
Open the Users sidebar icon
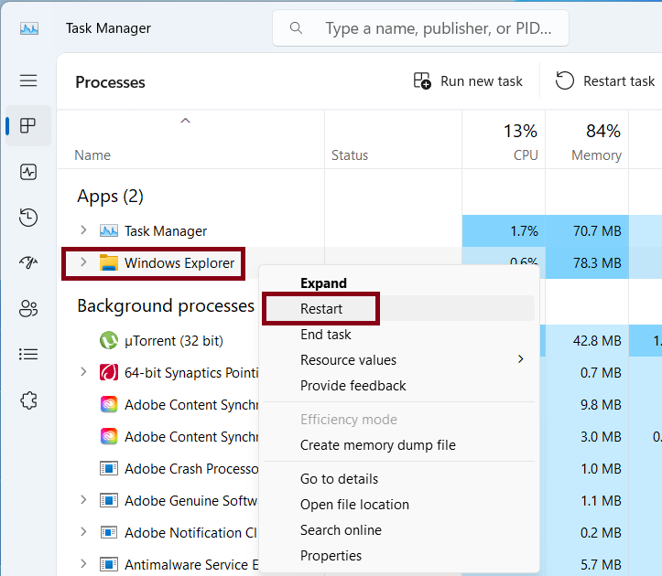(x=28, y=308)
